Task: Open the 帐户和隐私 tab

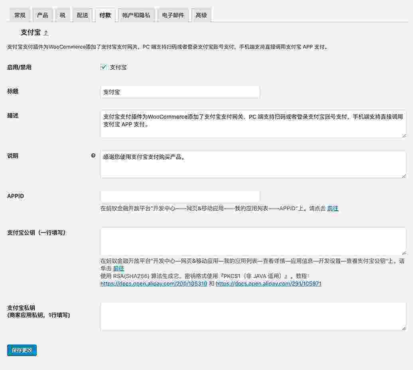Action: click(x=136, y=15)
